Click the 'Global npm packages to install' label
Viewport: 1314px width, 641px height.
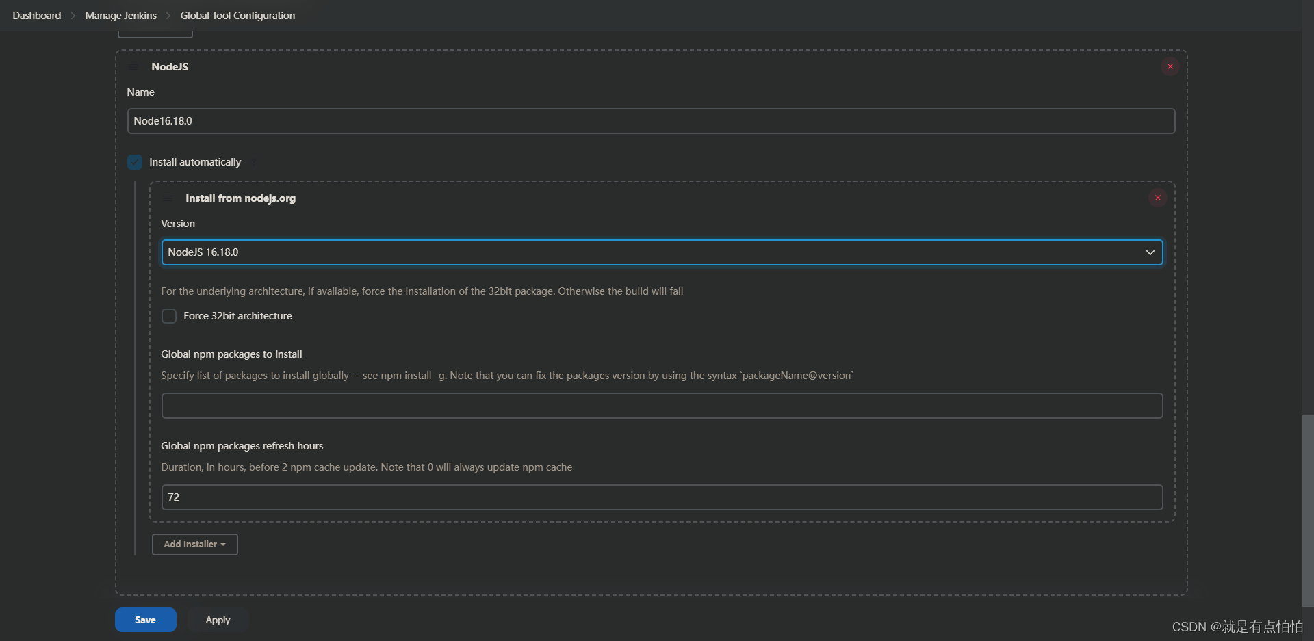click(231, 354)
